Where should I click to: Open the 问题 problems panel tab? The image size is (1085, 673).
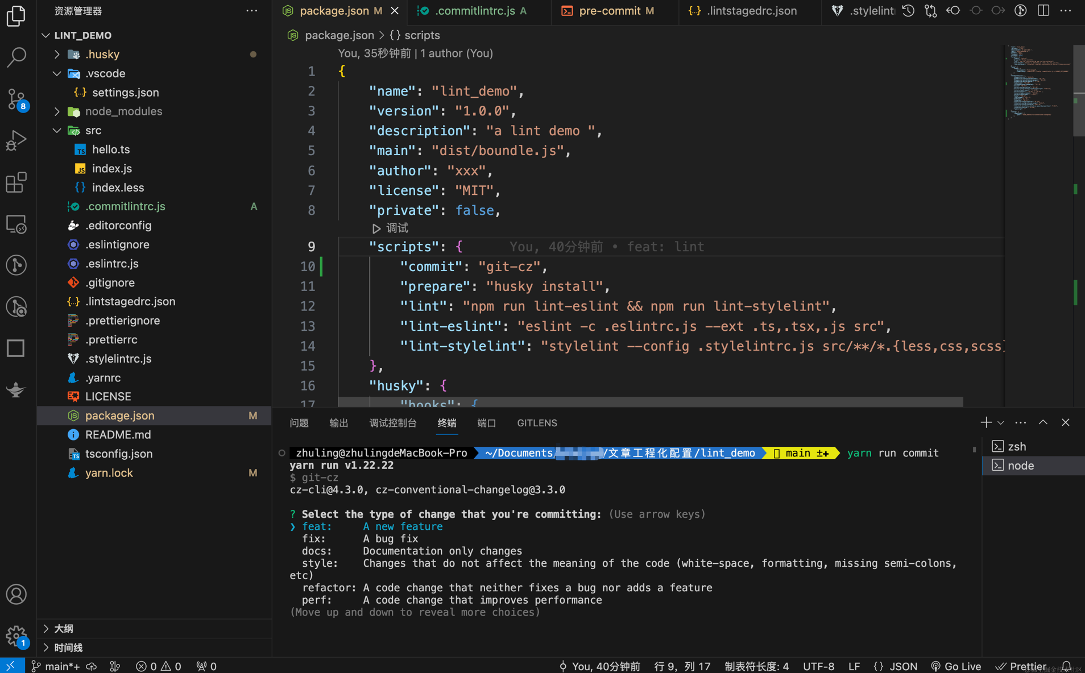click(x=299, y=423)
